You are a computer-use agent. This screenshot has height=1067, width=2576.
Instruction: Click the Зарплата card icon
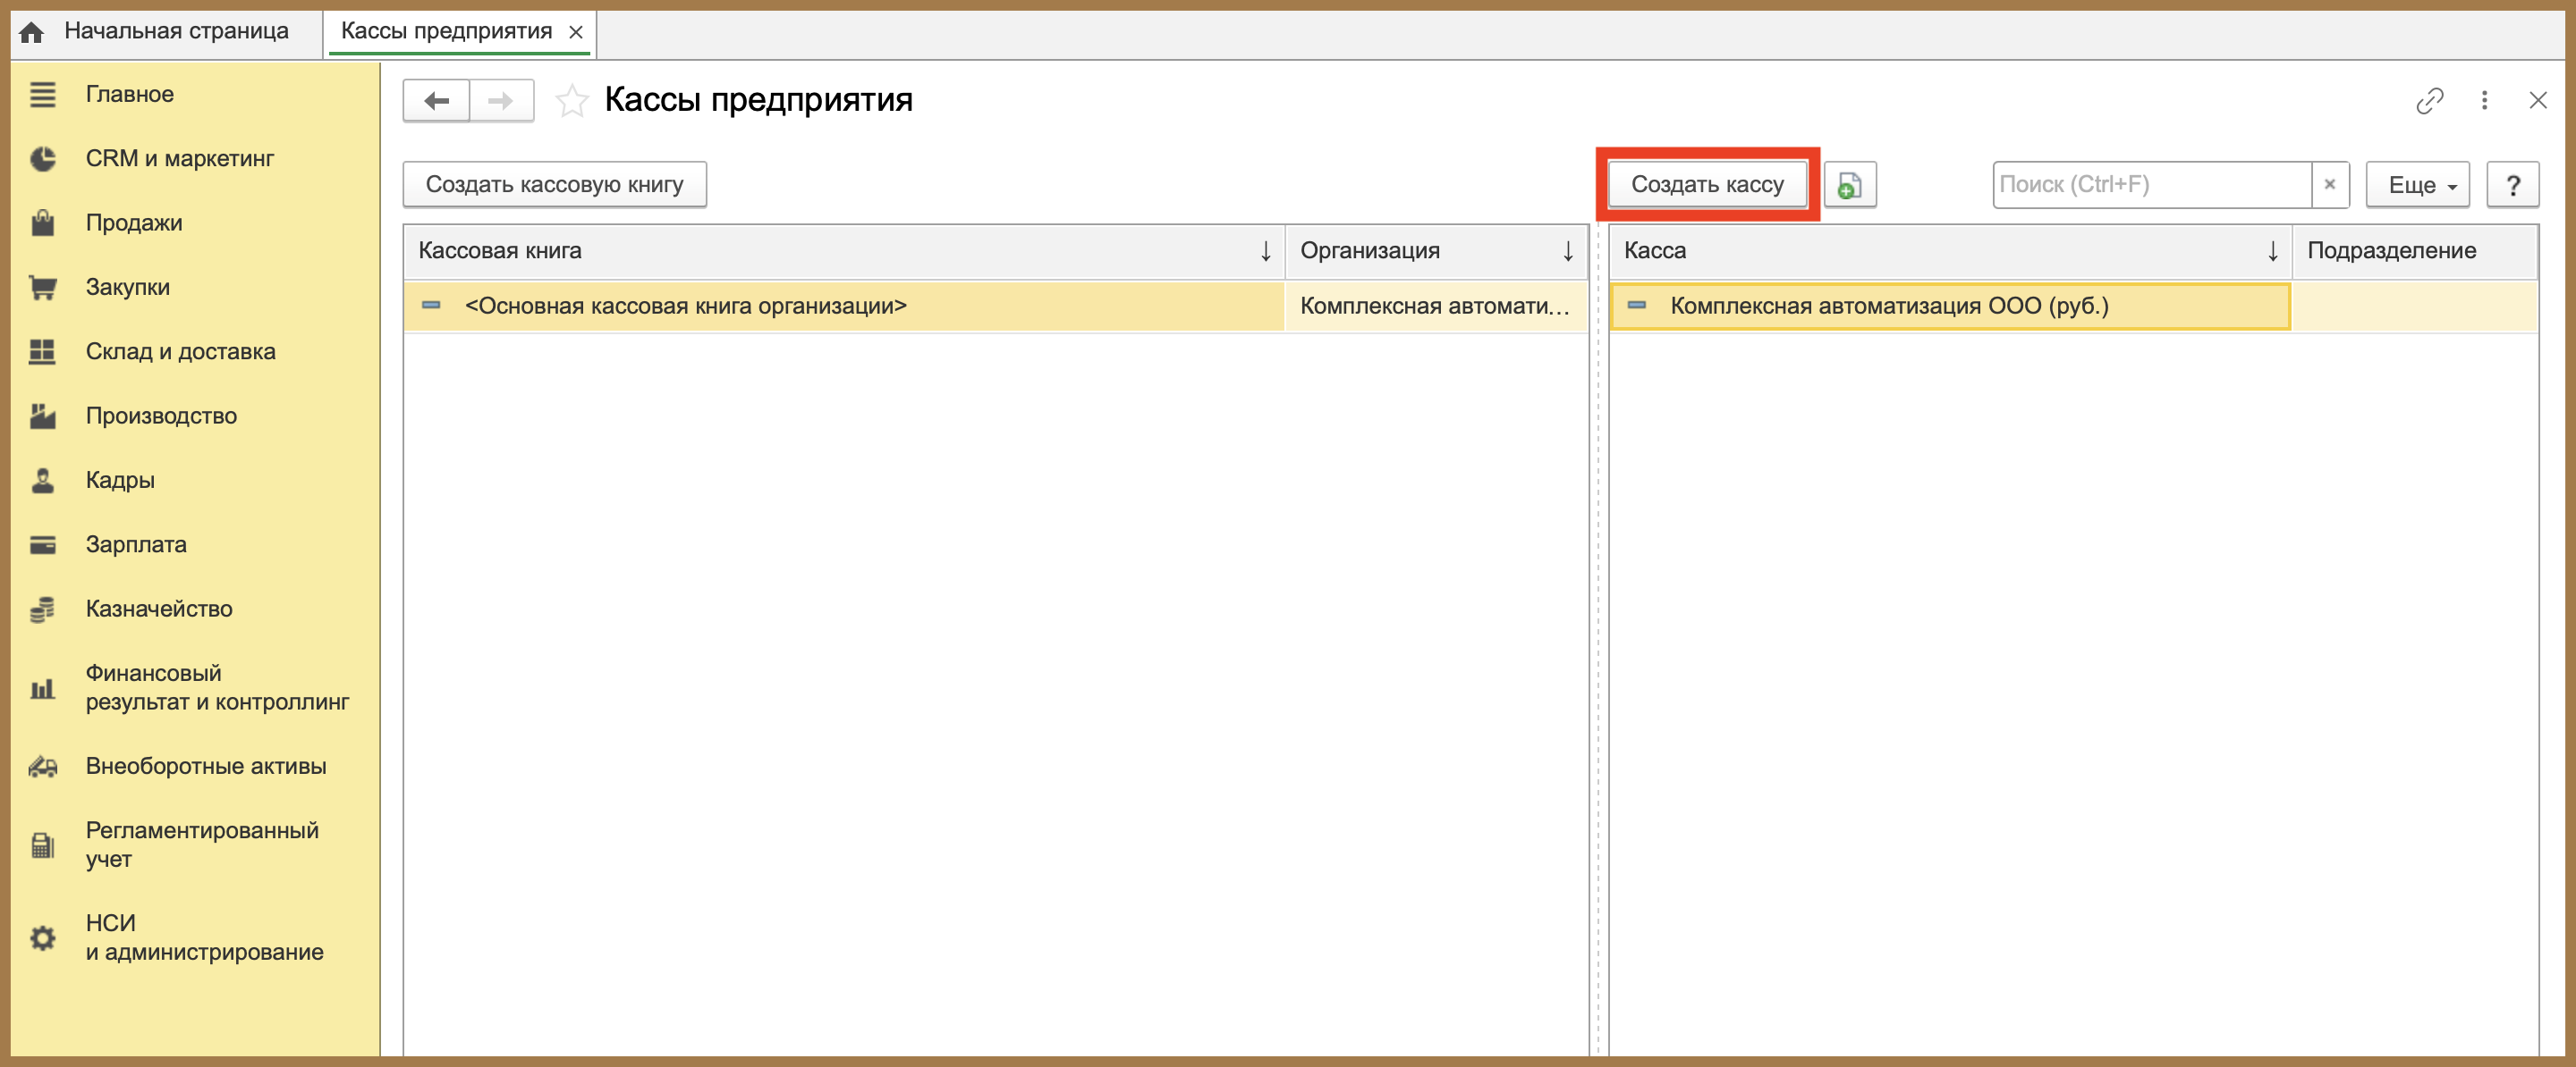pos(42,544)
